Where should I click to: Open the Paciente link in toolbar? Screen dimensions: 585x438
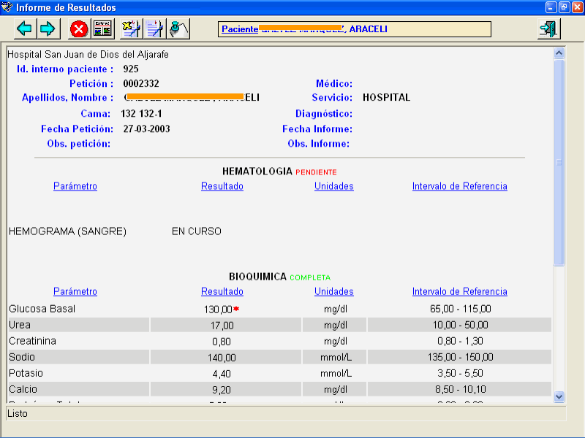[240, 29]
